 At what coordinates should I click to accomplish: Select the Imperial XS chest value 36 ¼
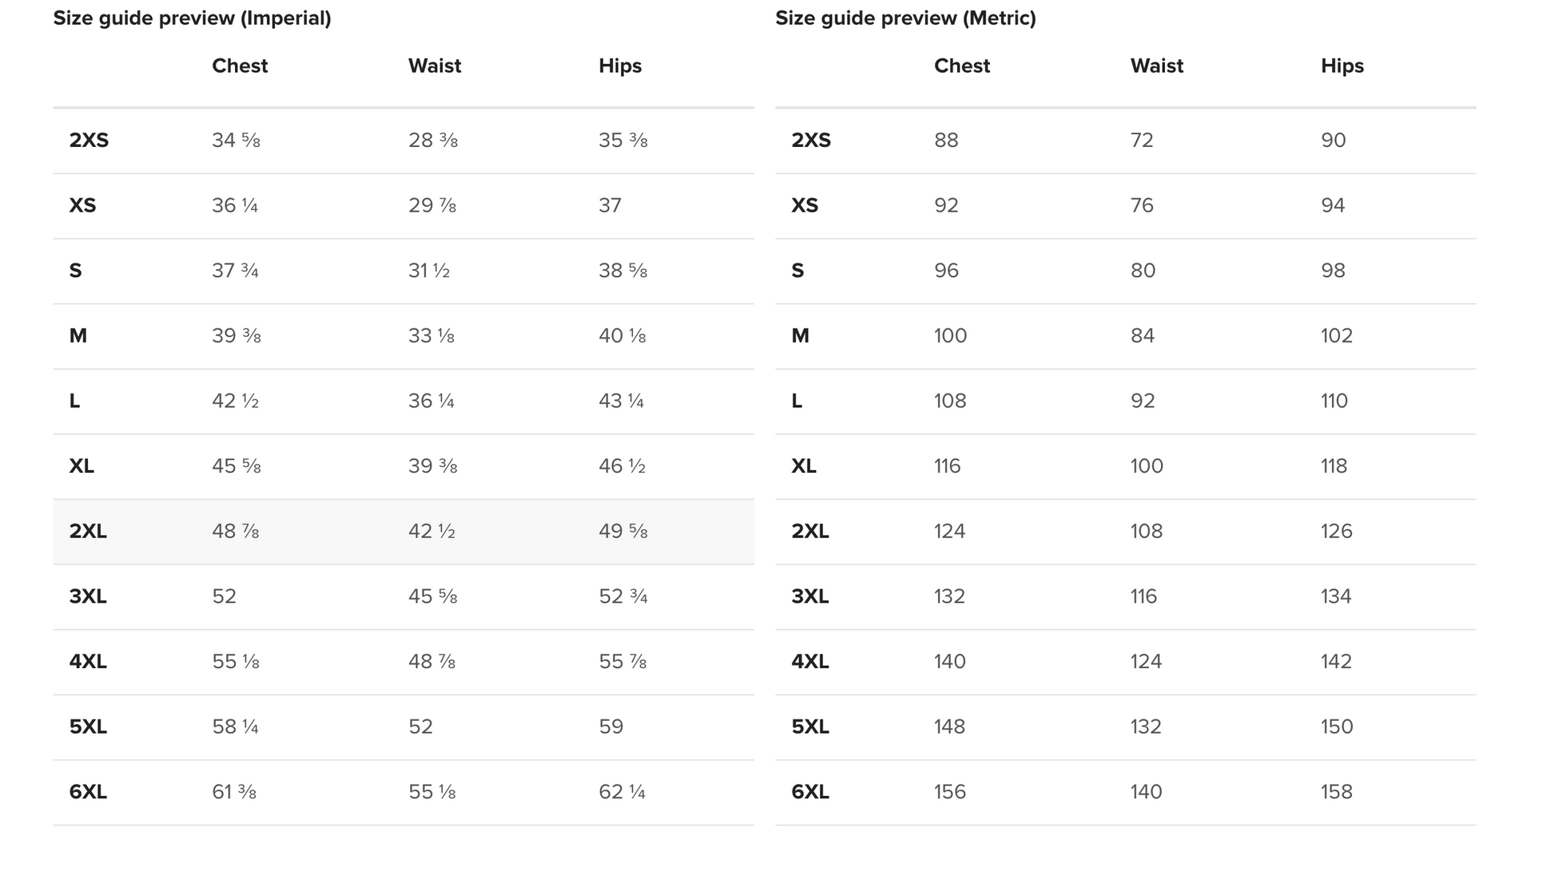[x=235, y=206]
